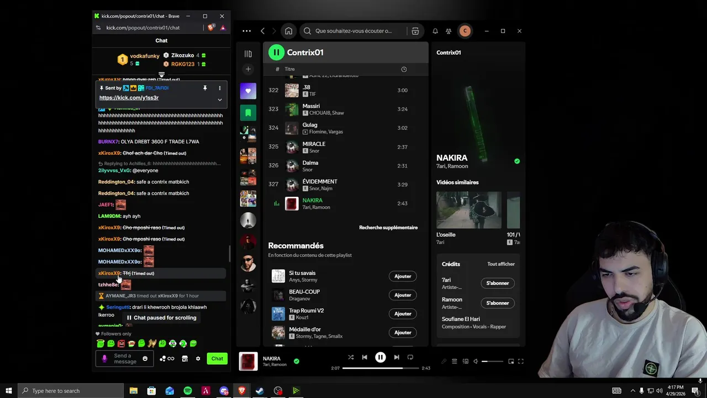Open the play queue icon
The width and height of the screenshot is (707, 398).
click(455, 362)
